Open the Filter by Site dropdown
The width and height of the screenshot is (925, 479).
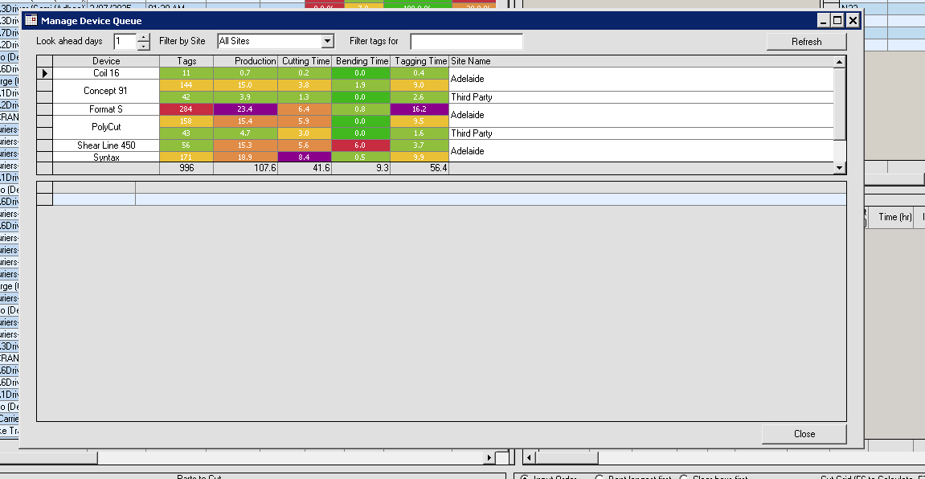coord(327,41)
